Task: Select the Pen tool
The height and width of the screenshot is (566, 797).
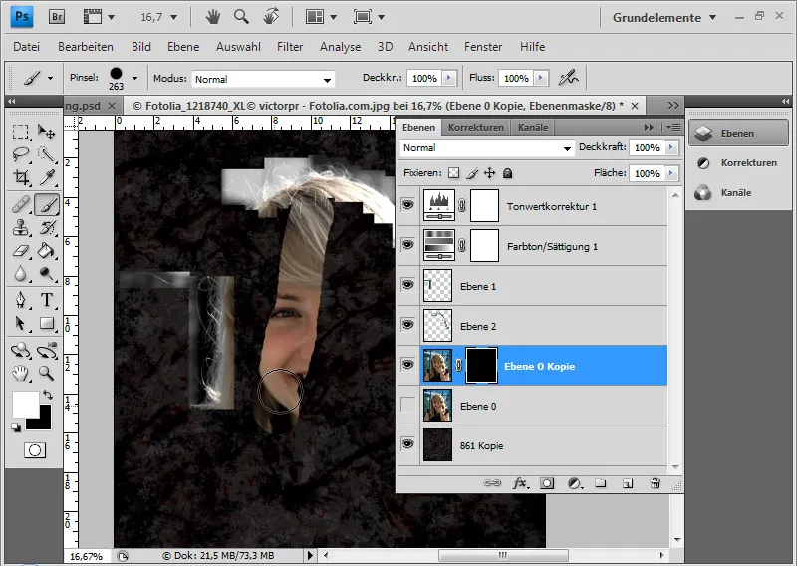Action: coord(20,300)
